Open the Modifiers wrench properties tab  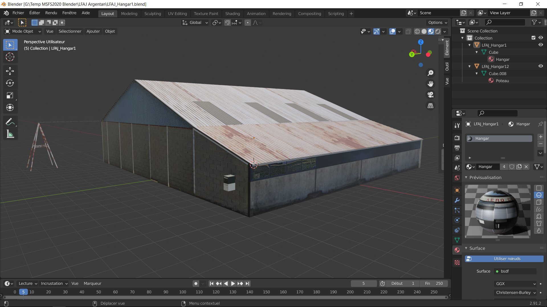tap(457, 200)
